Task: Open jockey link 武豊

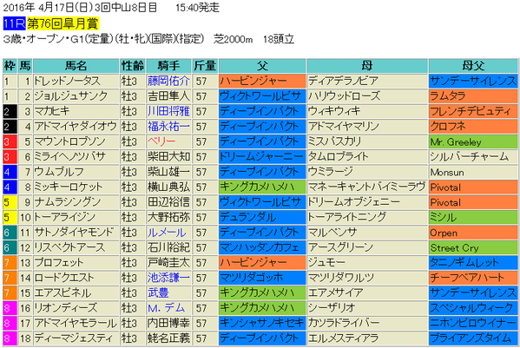Action: (x=158, y=293)
